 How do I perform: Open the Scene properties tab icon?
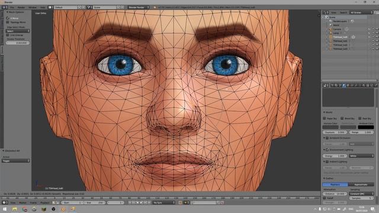(x=339, y=85)
